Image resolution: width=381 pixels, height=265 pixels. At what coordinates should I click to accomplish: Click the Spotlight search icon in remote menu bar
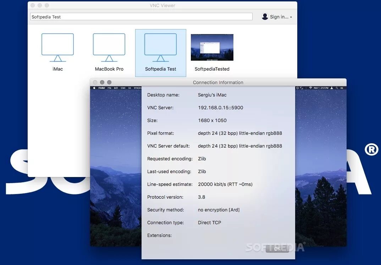click(337, 88)
